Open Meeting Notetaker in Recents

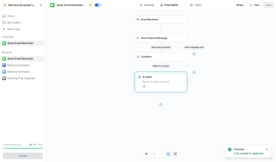coord(22,72)
